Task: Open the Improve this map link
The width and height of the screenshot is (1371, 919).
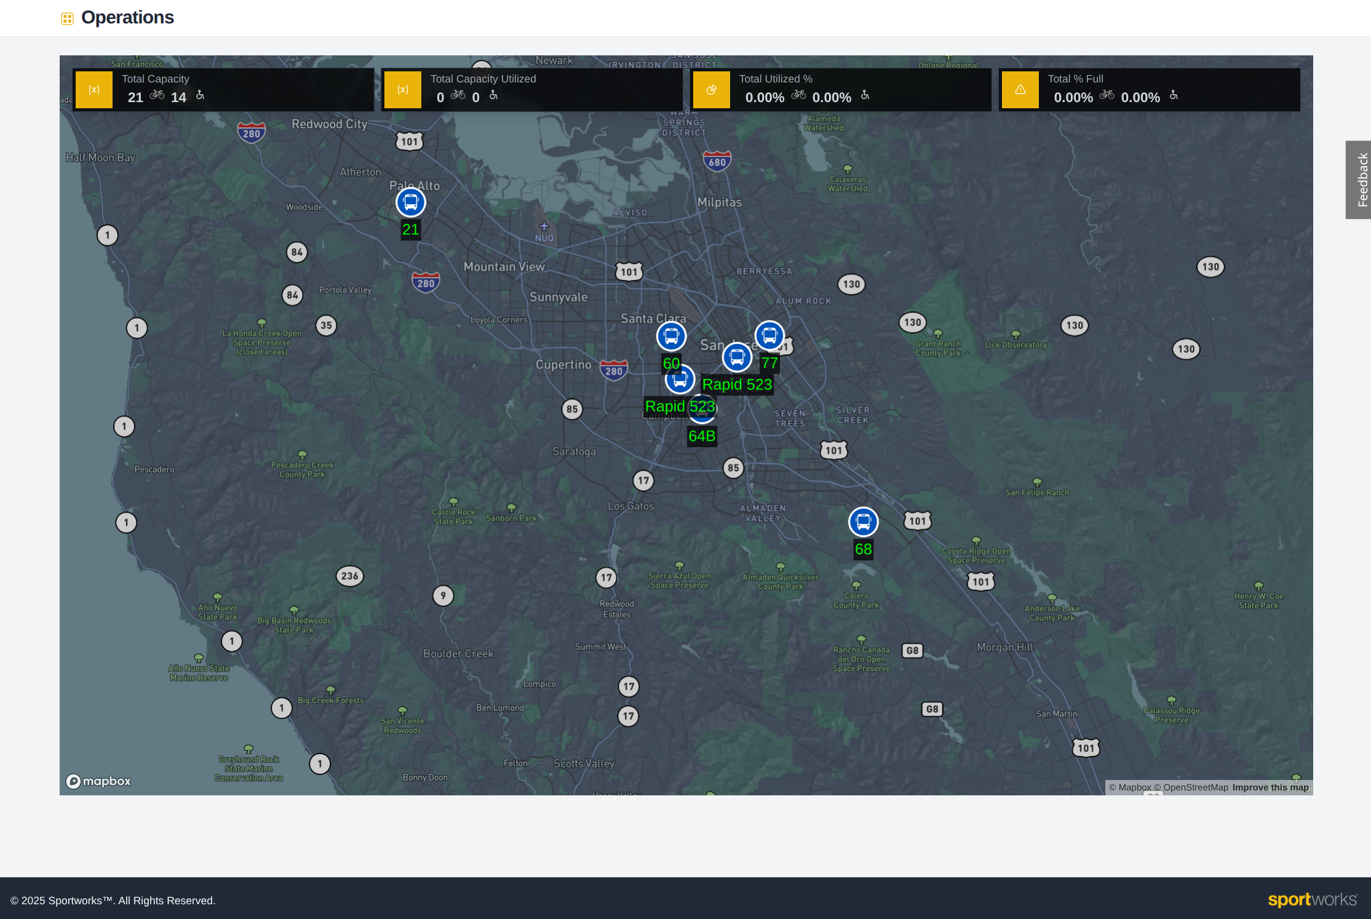Action: [x=1270, y=787]
